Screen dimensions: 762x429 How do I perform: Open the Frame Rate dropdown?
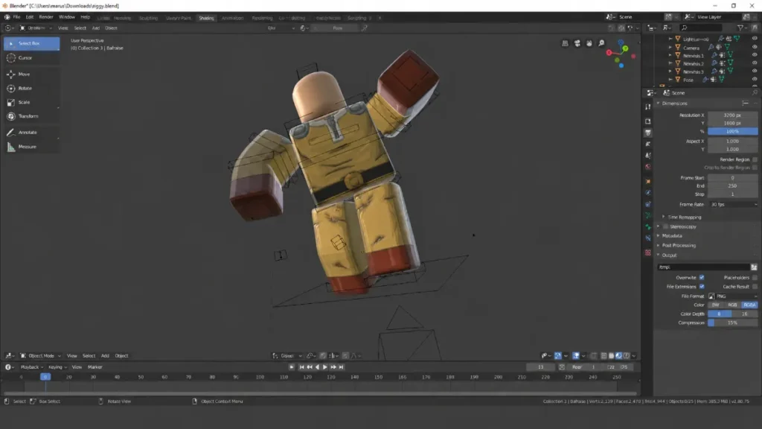(x=733, y=205)
